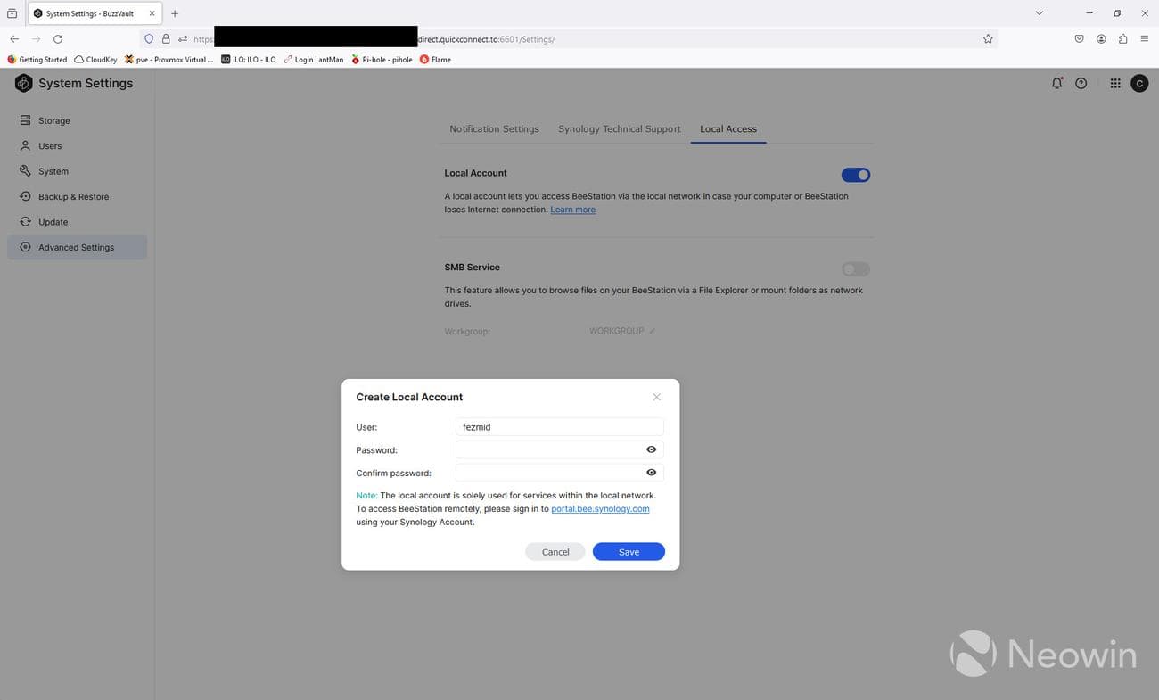Expand the browser tab list chevron
The height and width of the screenshot is (700, 1159).
pos(1038,12)
